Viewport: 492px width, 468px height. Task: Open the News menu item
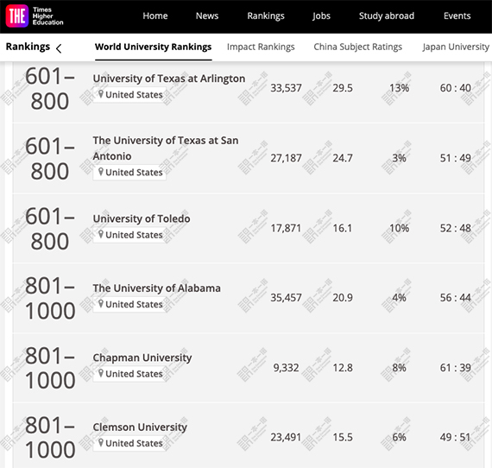207,16
